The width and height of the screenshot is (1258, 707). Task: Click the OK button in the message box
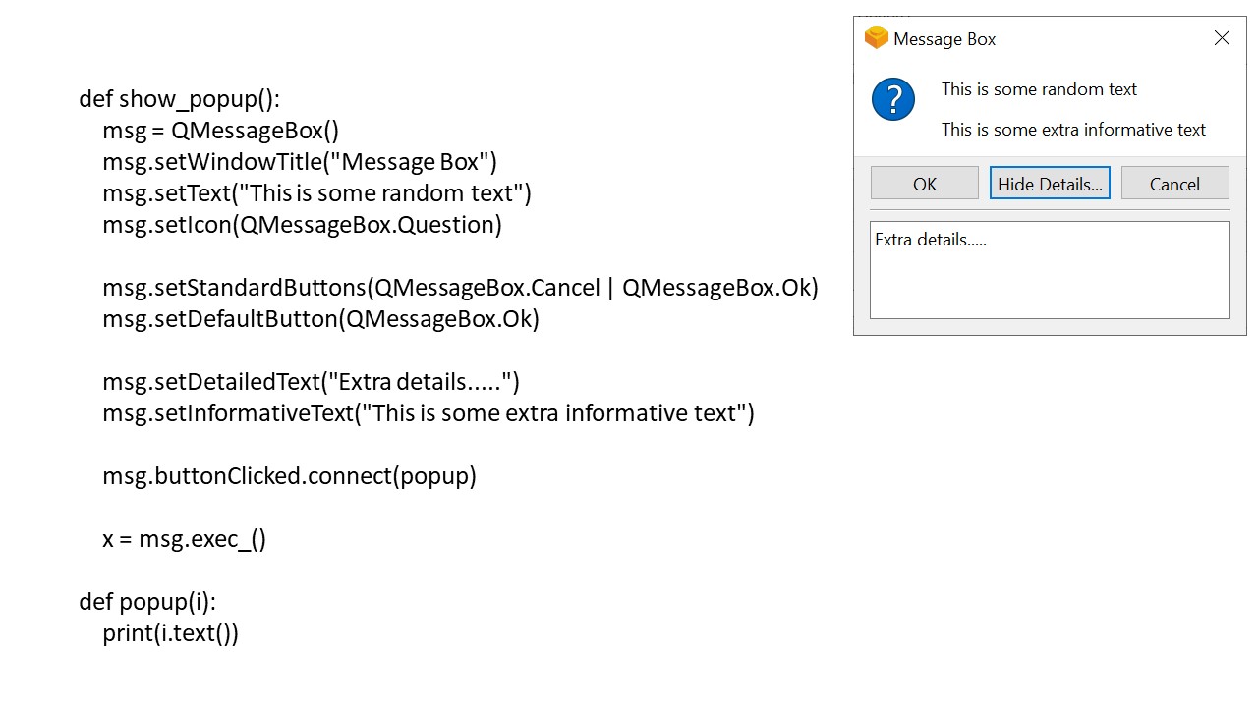(x=924, y=184)
